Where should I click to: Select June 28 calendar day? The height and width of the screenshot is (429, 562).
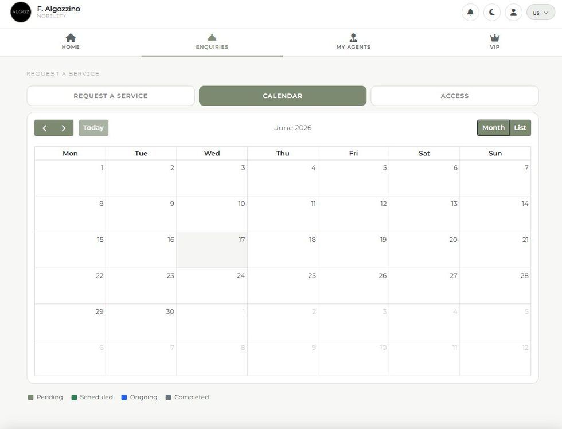point(495,286)
